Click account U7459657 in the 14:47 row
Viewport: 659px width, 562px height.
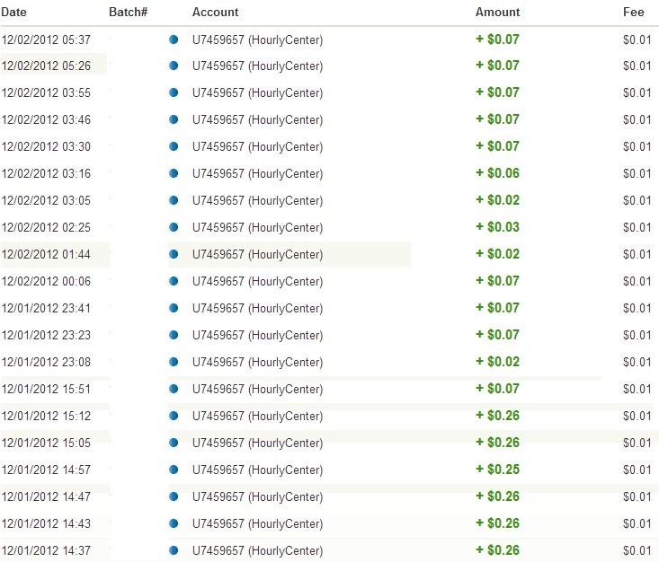tap(257, 497)
